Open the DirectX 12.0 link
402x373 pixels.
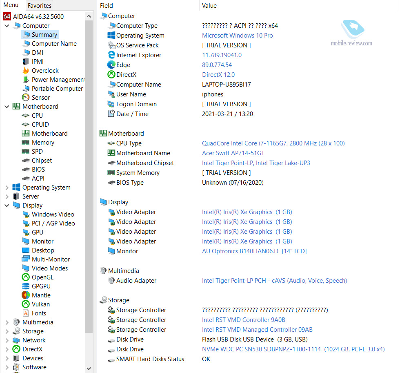click(x=218, y=75)
